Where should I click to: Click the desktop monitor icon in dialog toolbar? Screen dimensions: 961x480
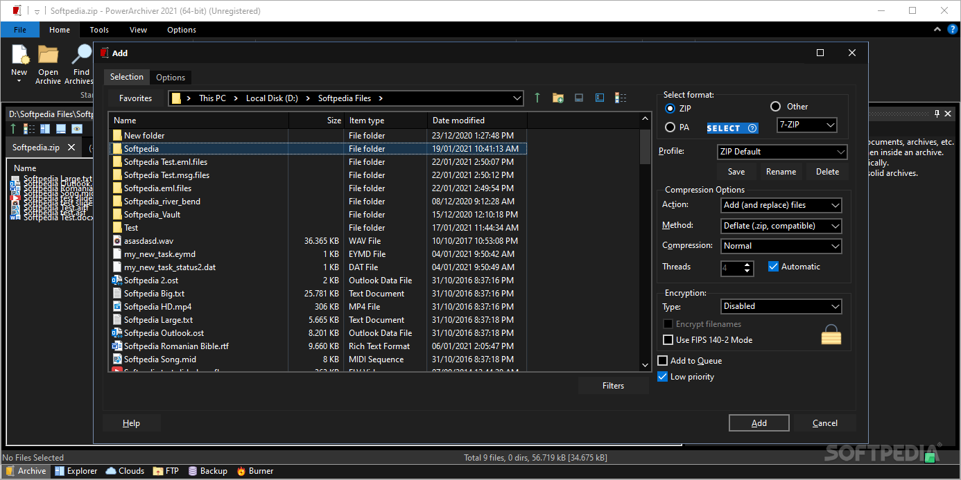(579, 98)
